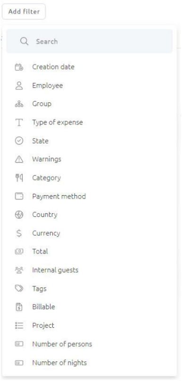
Task: Focus the filter Search field
Action: click(90, 41)
